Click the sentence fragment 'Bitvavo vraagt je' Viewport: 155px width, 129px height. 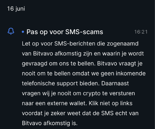120,64
